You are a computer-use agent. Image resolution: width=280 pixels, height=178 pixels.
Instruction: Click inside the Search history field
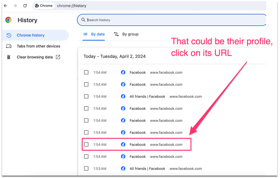[x=171, y=20]
